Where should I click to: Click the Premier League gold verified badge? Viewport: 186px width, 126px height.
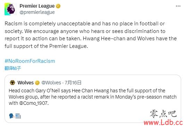[58, 6]
